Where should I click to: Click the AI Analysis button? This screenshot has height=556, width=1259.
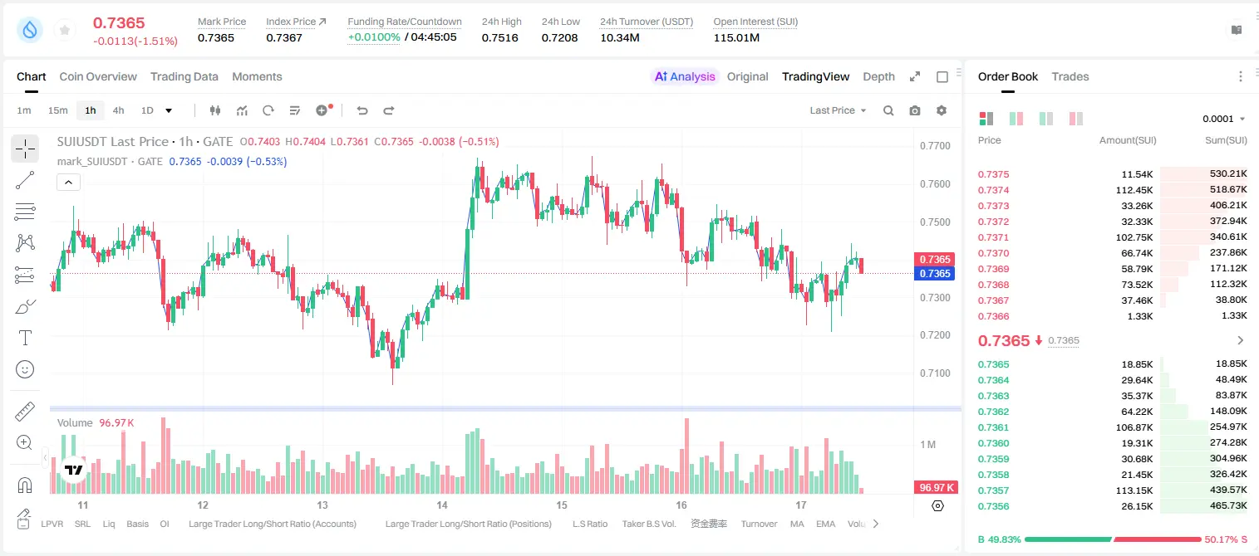click(x=684, y=76)
